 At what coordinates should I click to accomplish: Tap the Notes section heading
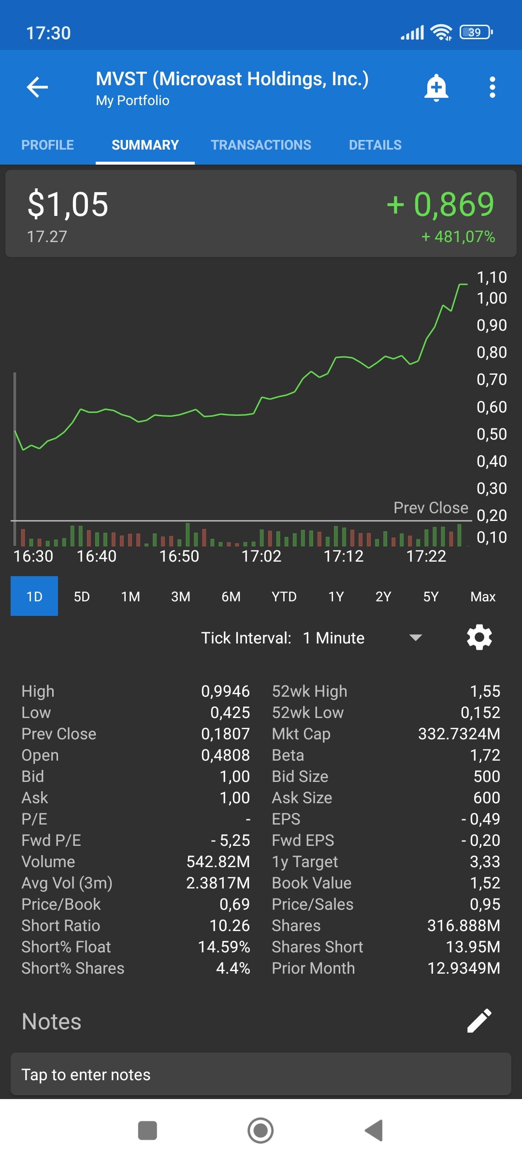[x=51, y=1022]
